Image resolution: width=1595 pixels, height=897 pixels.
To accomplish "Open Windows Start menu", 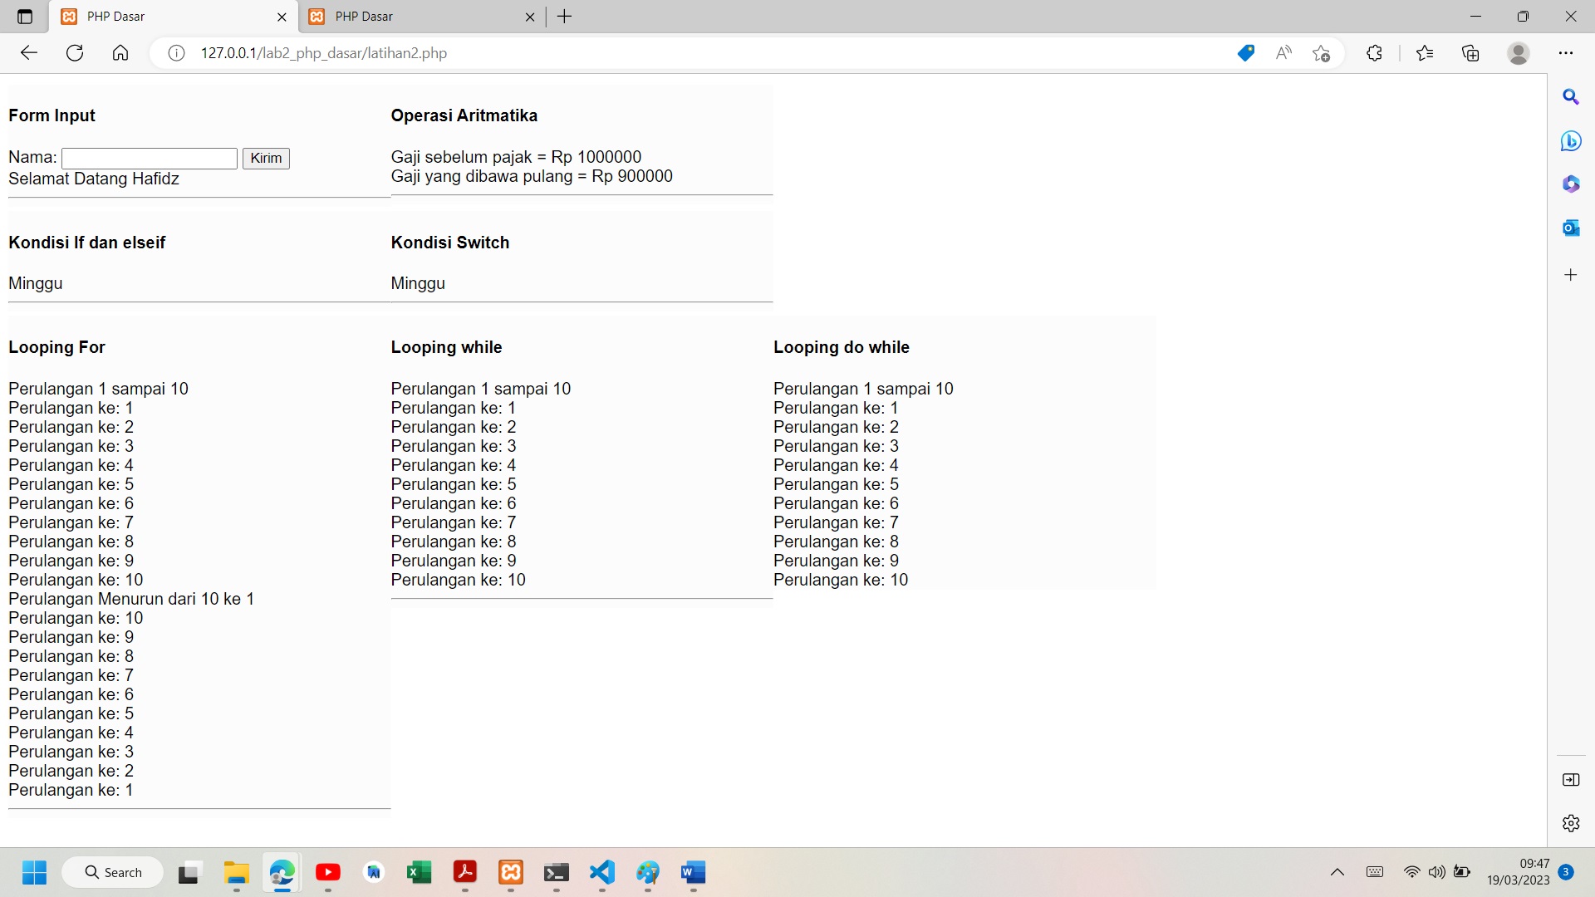I will click(x=34, y=873).
